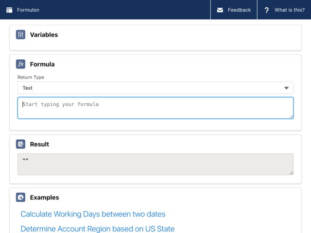Open Feedback in the header
Screen dimensions: 311x233
234,10
